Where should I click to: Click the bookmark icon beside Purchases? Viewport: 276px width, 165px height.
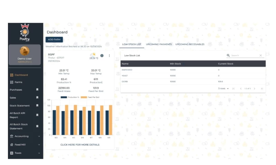tap(37, 90)
